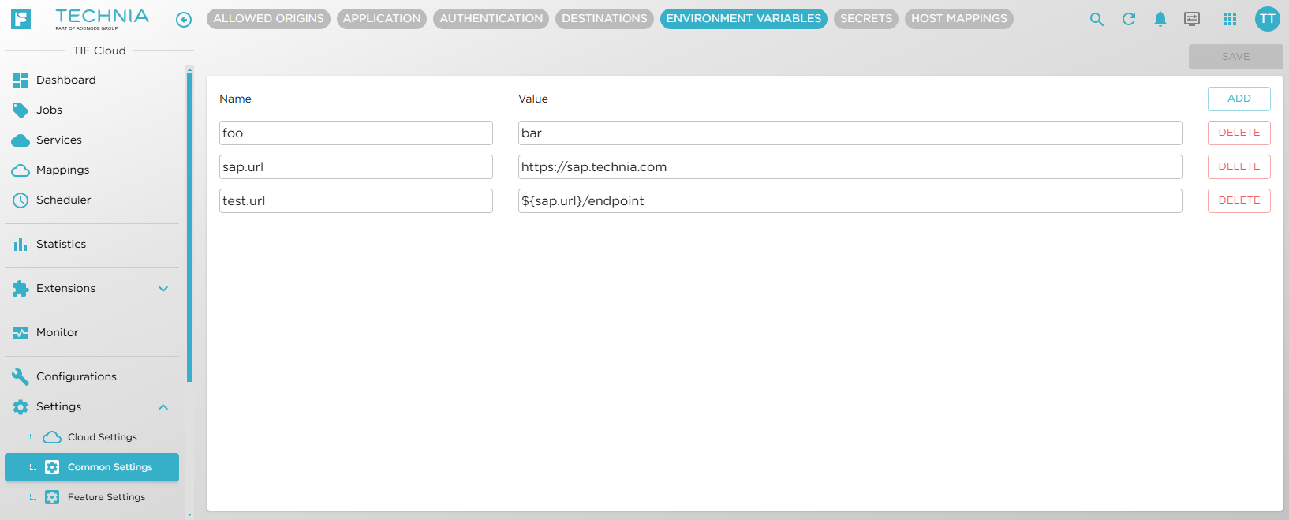The image size is (1289, 520).
Task: Select Environment Variables tab
Action: 744,19
